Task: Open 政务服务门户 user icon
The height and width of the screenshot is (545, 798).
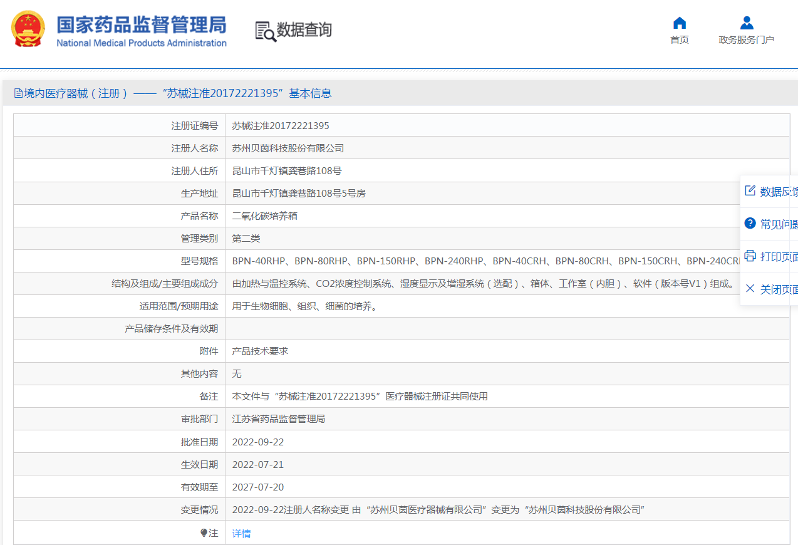Action: click(747, 23)
